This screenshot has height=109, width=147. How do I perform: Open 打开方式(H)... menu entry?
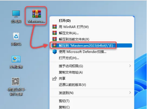92,58
